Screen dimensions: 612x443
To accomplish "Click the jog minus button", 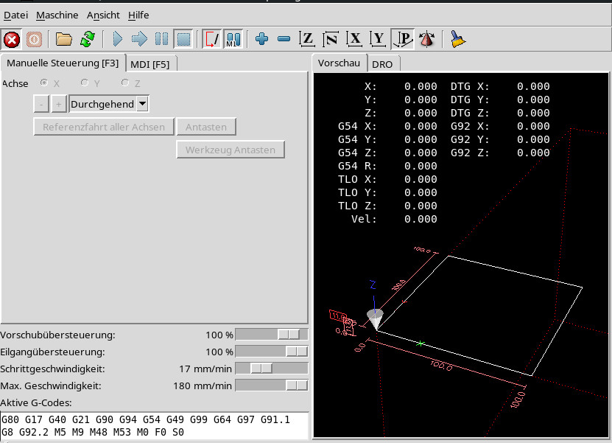I will pyautogui.click(x=41, y=105).
